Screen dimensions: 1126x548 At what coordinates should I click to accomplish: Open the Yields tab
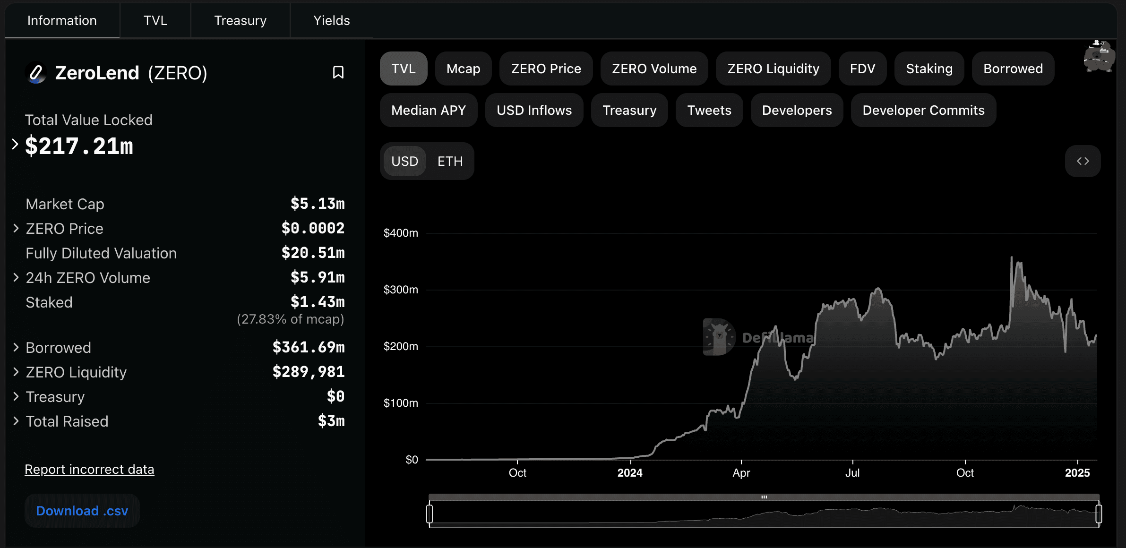click(x=332, y=20)
